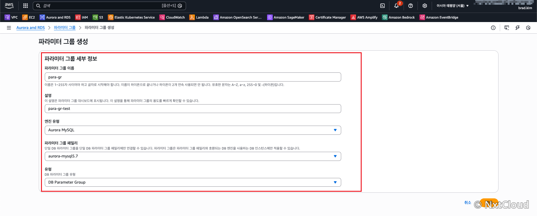
Task: Open the Certificate Manager shortcut
Action: click(328, 17)
